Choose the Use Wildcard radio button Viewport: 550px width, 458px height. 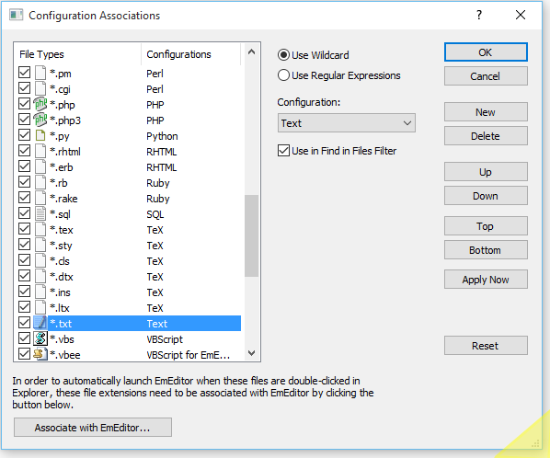point(283,55)
